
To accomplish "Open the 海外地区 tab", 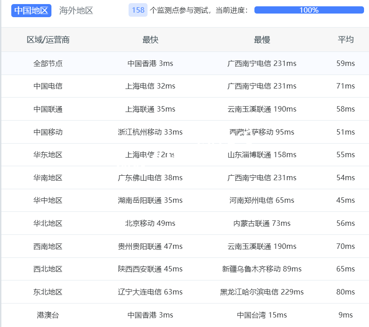I will (76, 10).
